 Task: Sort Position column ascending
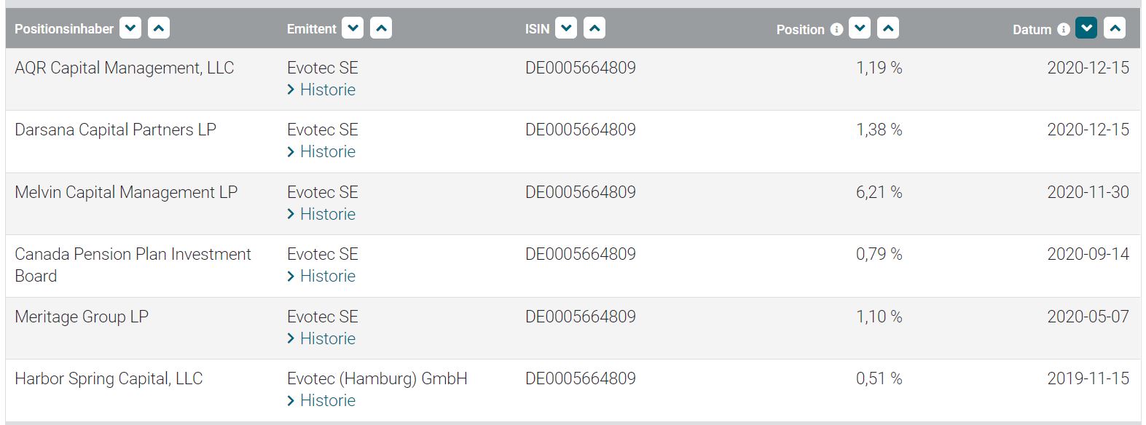coord(887,28)
